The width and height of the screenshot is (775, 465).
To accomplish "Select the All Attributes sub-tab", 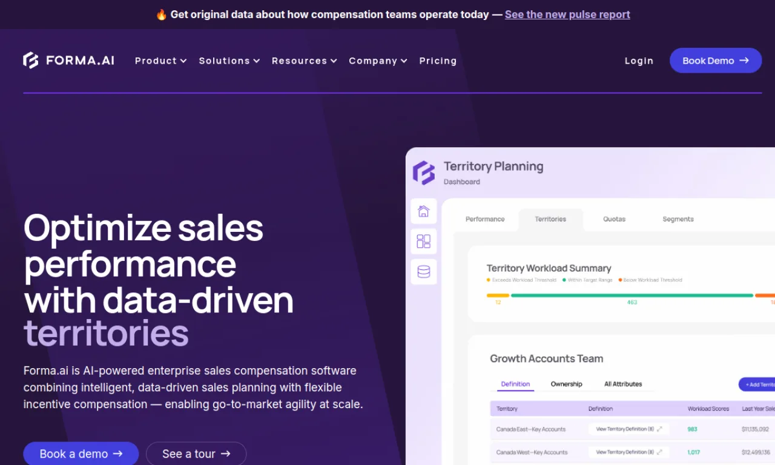I will [x=623, y=384].
